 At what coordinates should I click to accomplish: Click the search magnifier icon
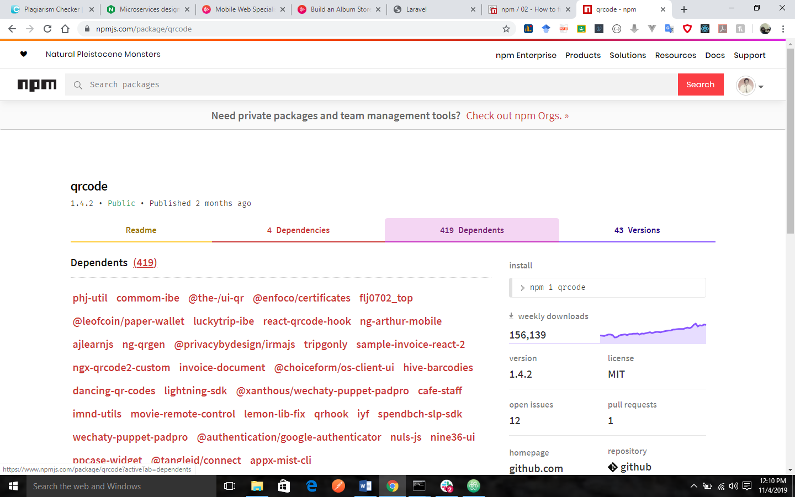click(x=78, y=85)
